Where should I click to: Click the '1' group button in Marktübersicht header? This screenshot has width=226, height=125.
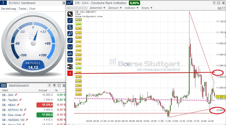coord(49,85)
